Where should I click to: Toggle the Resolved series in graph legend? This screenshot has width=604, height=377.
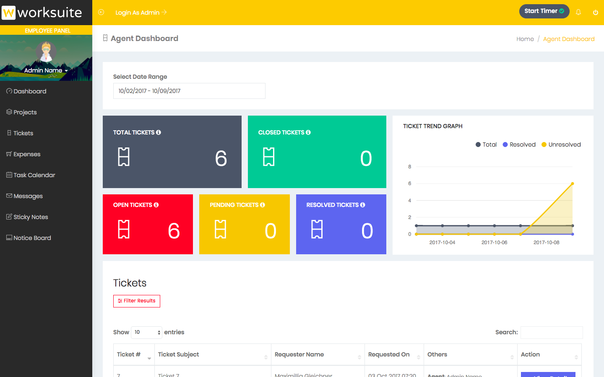pos(519,145)
